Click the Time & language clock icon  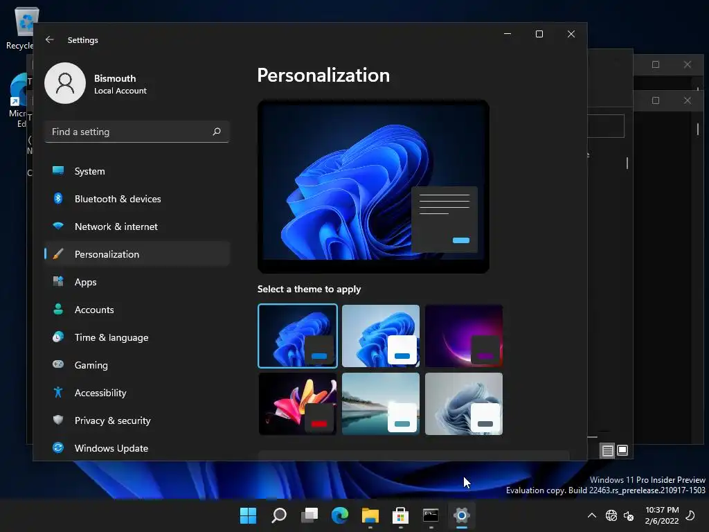(58, 337)
